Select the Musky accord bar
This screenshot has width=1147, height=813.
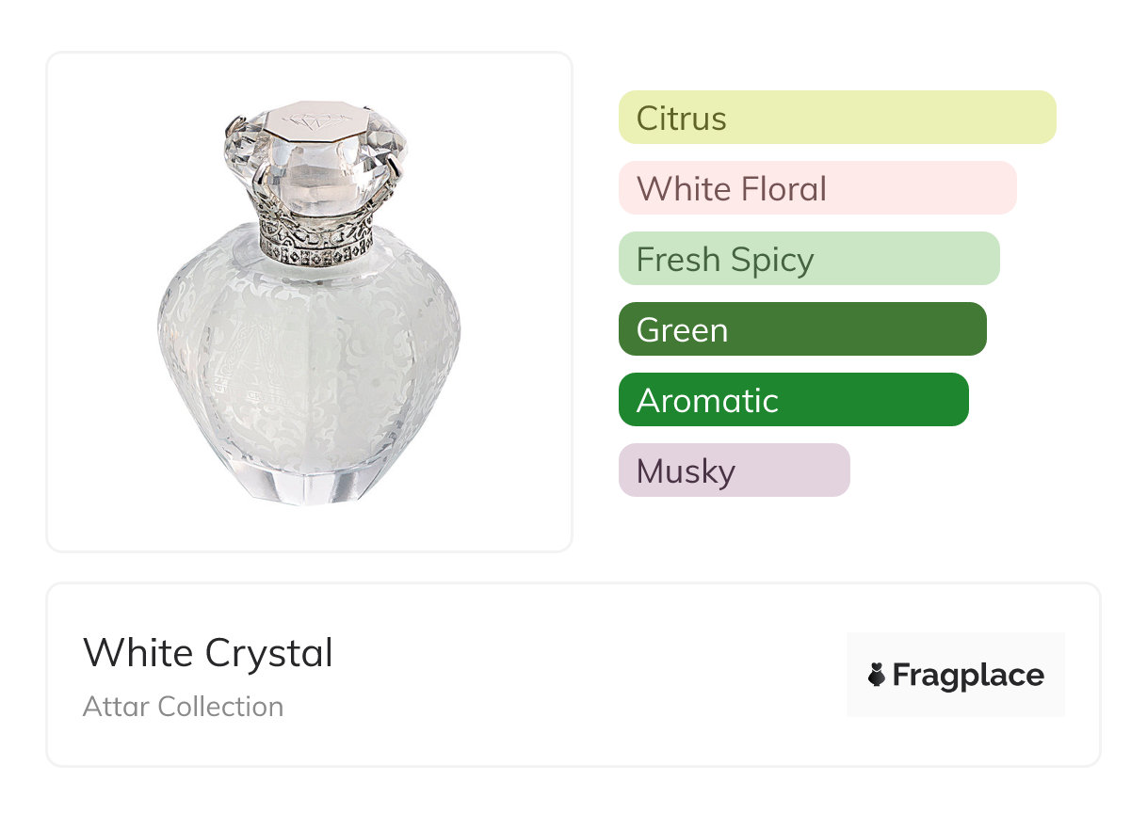[734, 470]
